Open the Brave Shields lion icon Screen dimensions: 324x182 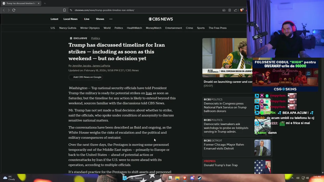click(x=242, y=10)
